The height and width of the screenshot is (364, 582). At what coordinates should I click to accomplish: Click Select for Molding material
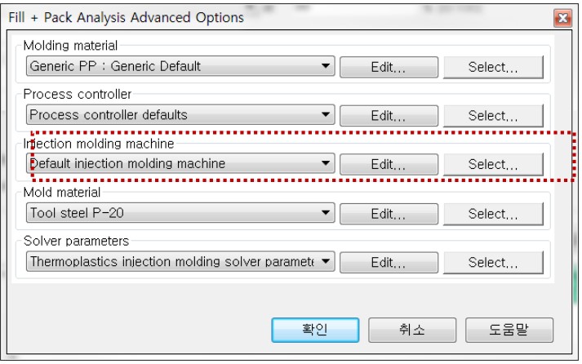(493, 67)
